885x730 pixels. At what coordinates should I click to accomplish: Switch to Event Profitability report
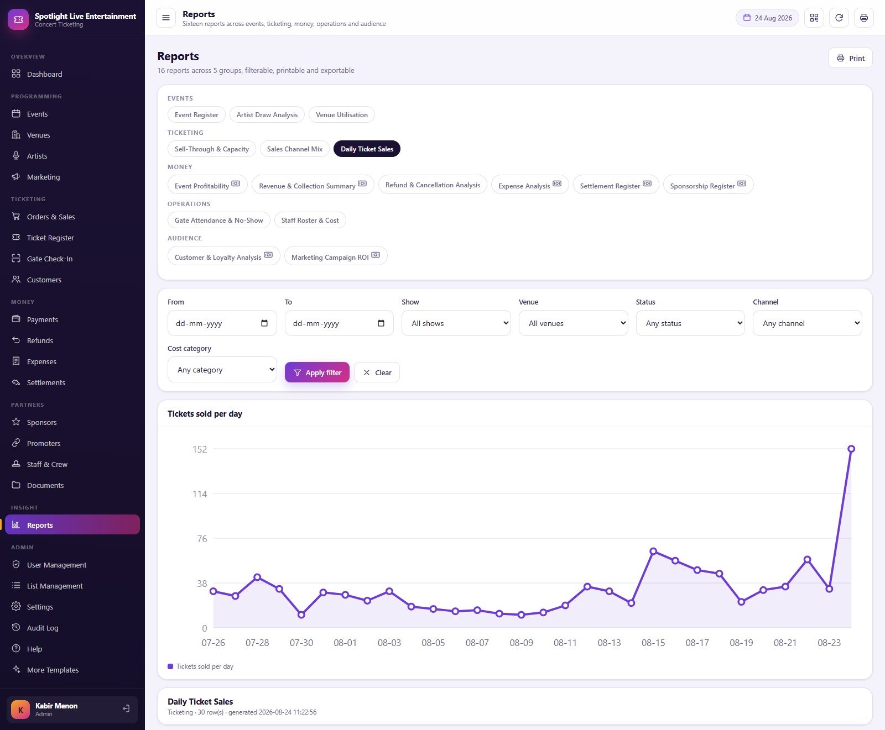[207, 185]
